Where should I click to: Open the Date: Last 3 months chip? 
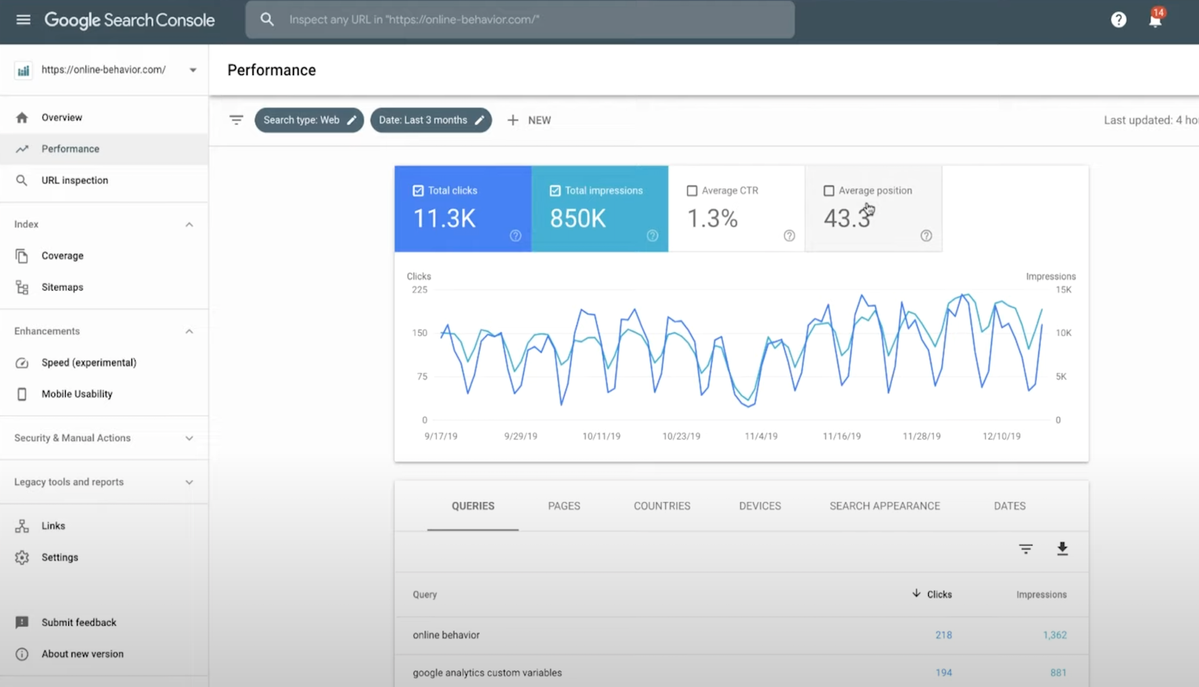[x=431, y=120]
